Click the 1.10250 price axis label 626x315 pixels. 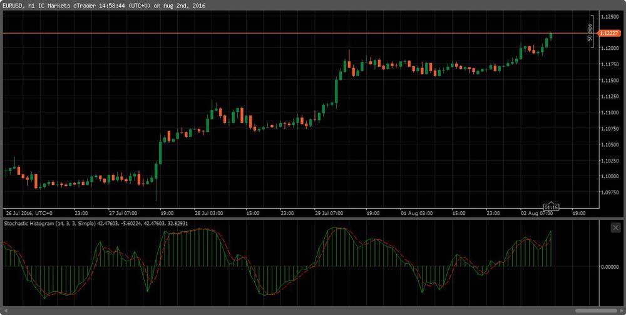click(x=609, y=160)
